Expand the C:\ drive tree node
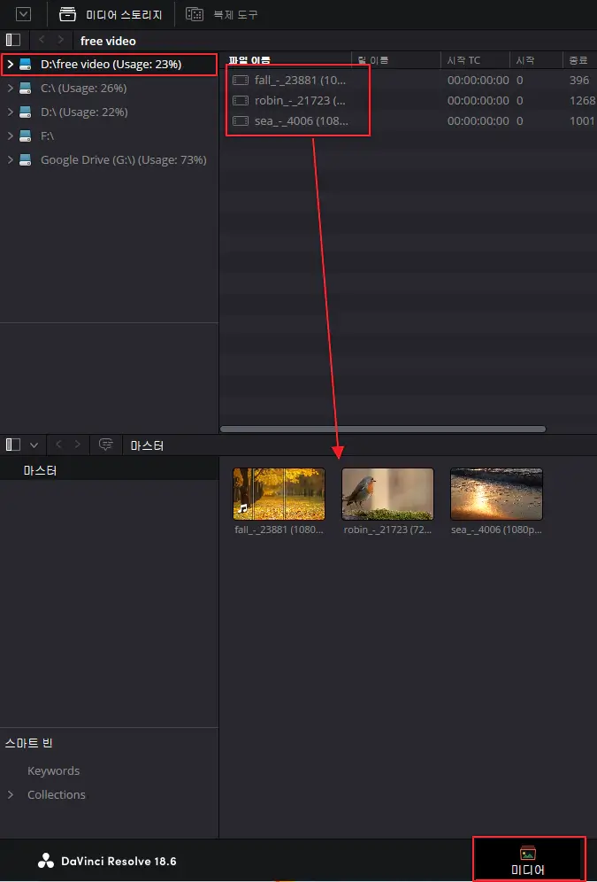Screen dimensions: 597x882 point(10,88)
